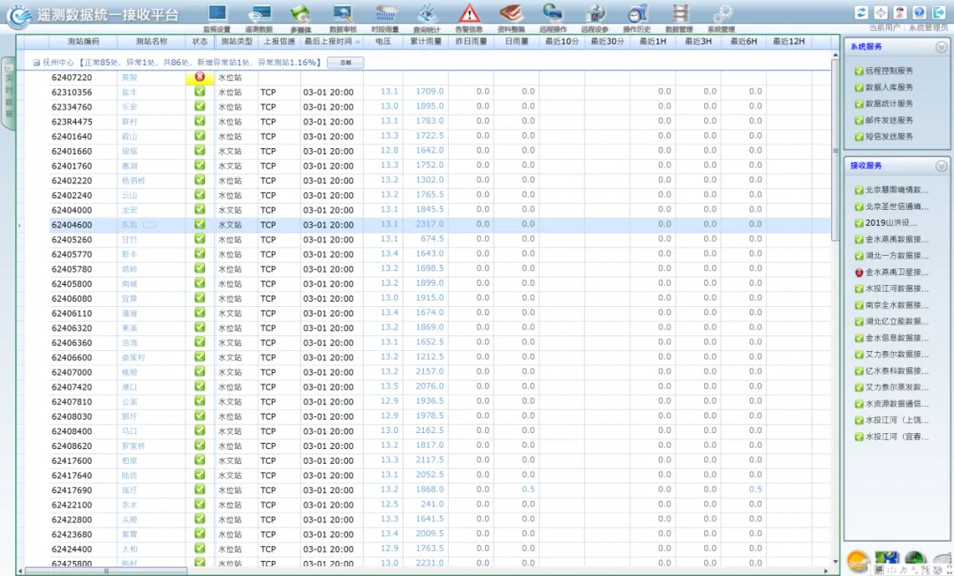Open the 远程设参 toolbar icon

click(595, 13)
